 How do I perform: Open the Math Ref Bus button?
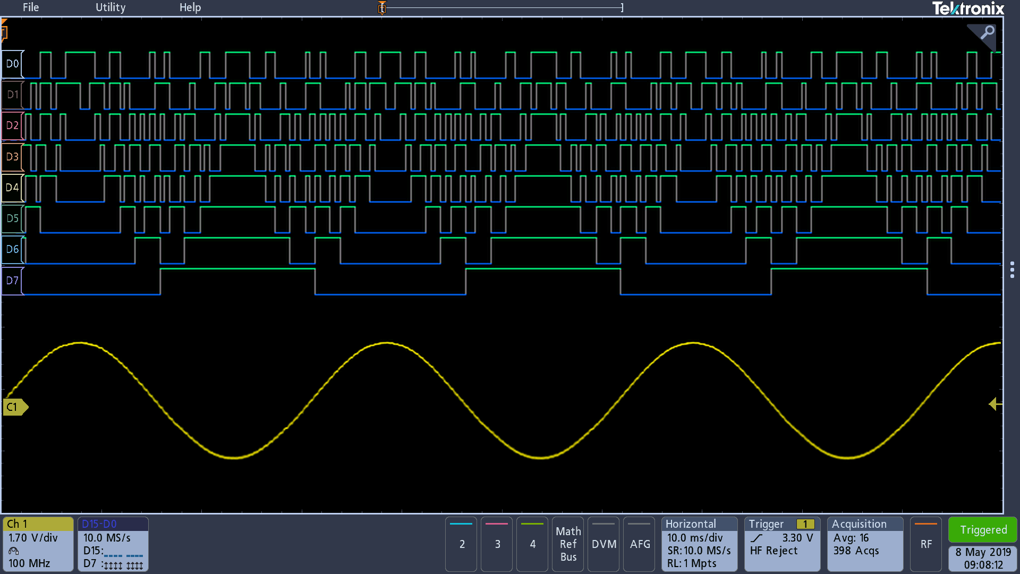tap(568, 544)
